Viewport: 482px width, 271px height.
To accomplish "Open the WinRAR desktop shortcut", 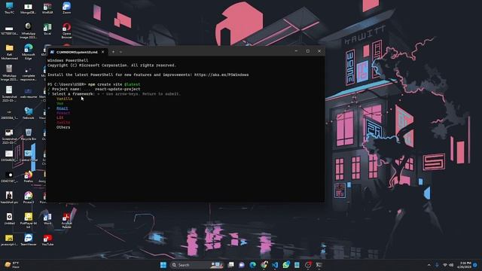I will [x=47, y=8].
